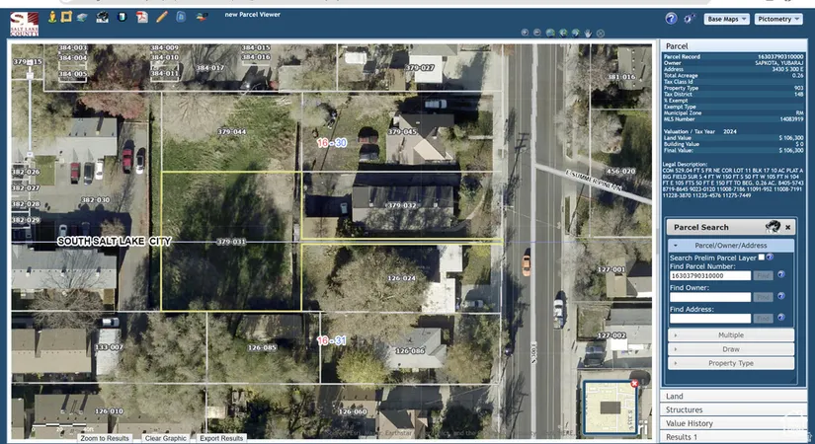
Task: Click the overview map thumbnail
Action: click(x=610, y=407)
